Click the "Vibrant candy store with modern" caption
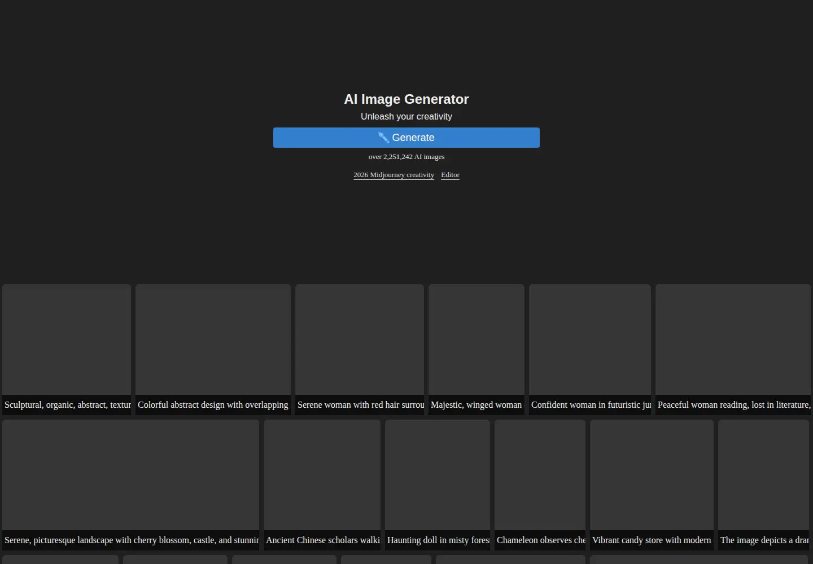This screenshot has width=813, height=564. coord(652,540)
